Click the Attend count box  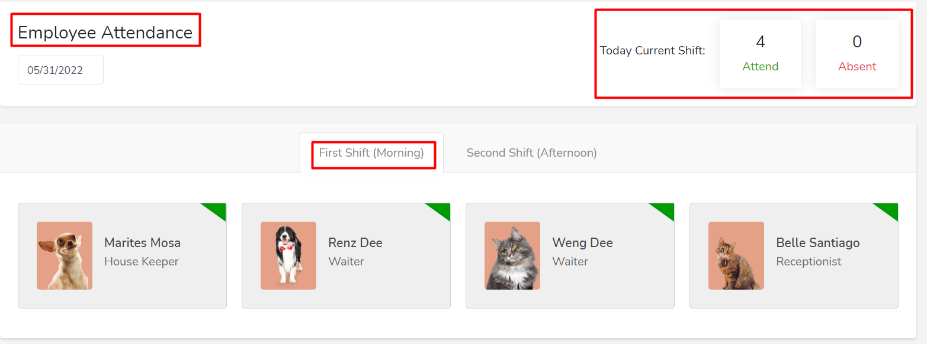tap(760, 54)
